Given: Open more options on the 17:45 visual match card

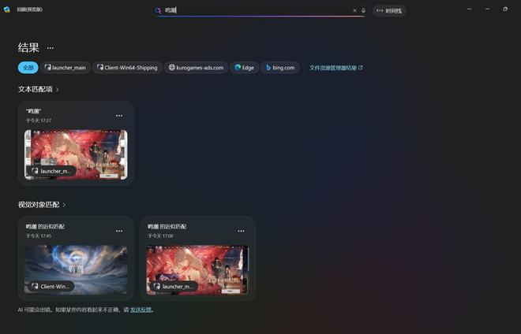Looking at the screenshot, I should (119, 231).
